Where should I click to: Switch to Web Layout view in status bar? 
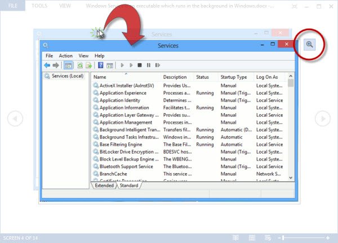268,238
